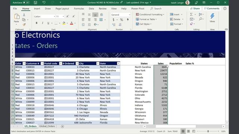The image size is (239, 134).
Task: Click the Ideas lightning icon
Action: point(212,16)
